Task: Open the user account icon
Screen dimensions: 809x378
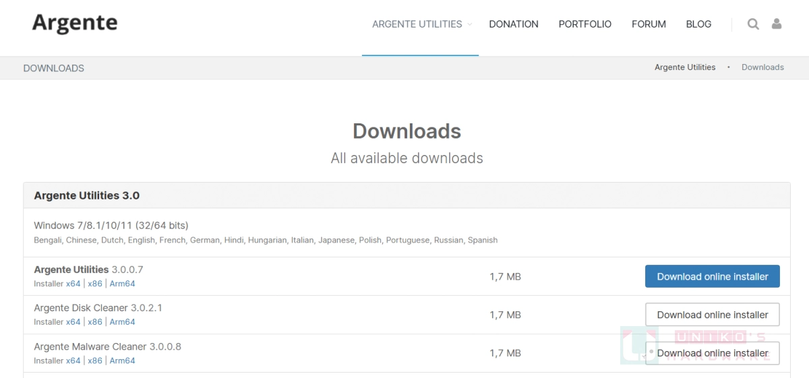Action: 777,24
